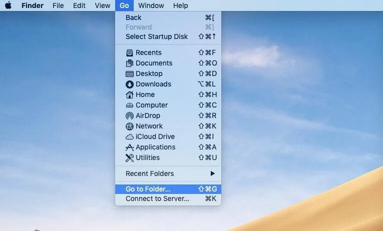Click the Network label
The image size is (383, 231).
(149, 126)
